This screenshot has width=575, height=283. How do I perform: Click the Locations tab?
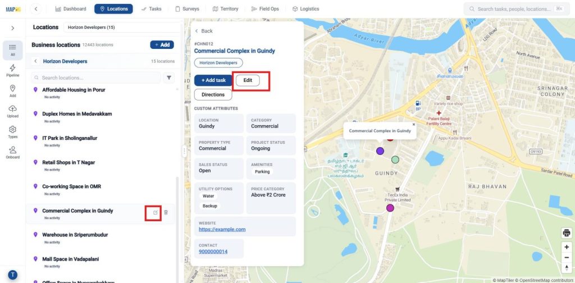(x=113, y=9)
